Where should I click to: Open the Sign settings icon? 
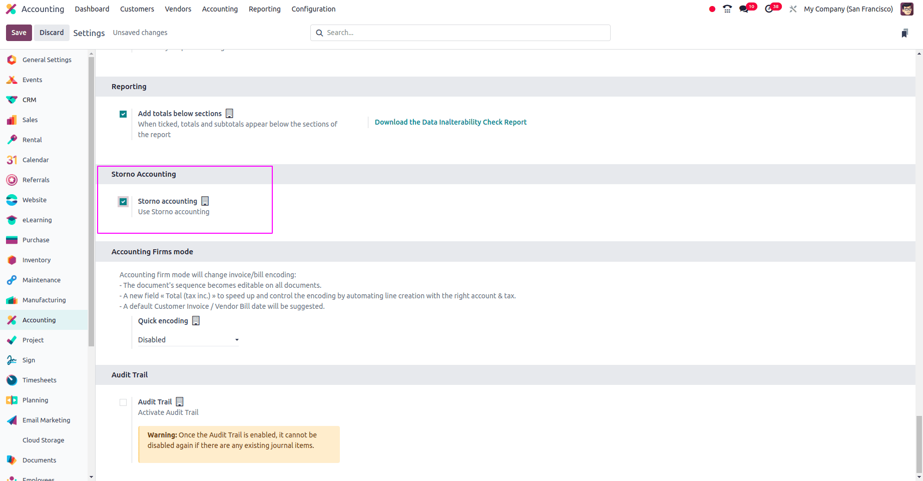(x=12, y=360)
